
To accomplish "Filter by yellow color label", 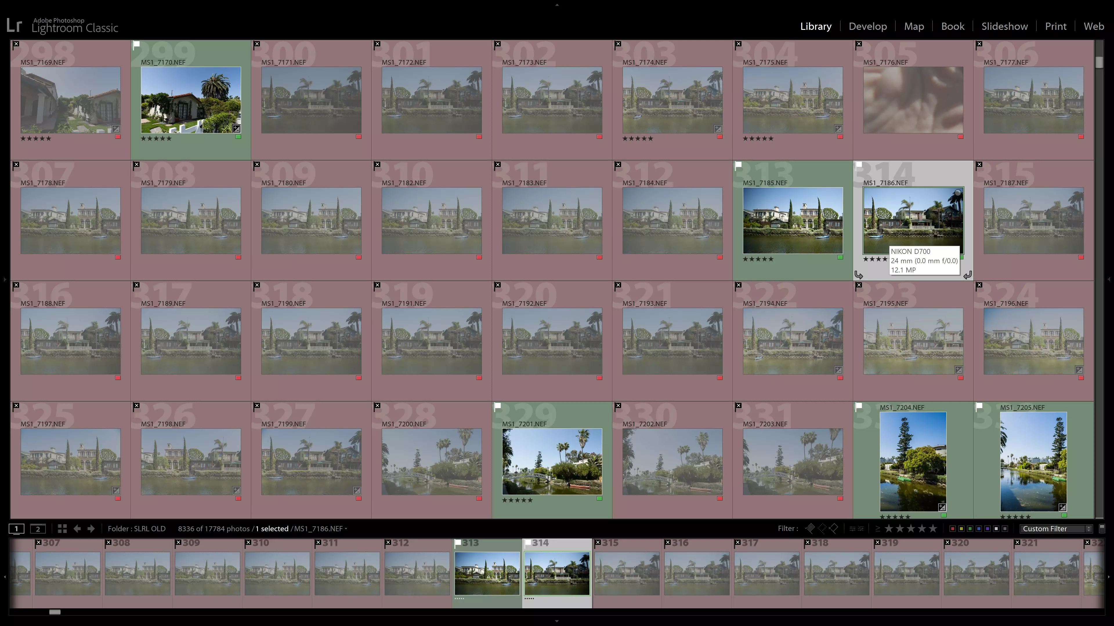I will pos(961,529).
